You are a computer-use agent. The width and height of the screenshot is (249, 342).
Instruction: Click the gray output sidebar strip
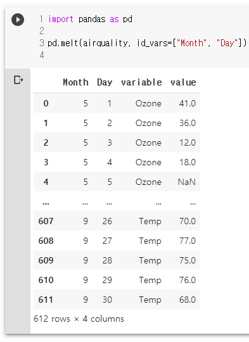coord(18,201)
